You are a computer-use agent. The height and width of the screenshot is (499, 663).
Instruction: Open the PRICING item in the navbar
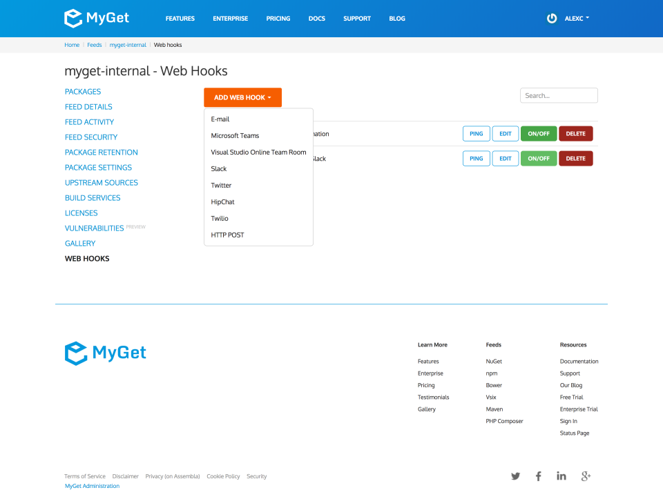[x=278, y=19]
